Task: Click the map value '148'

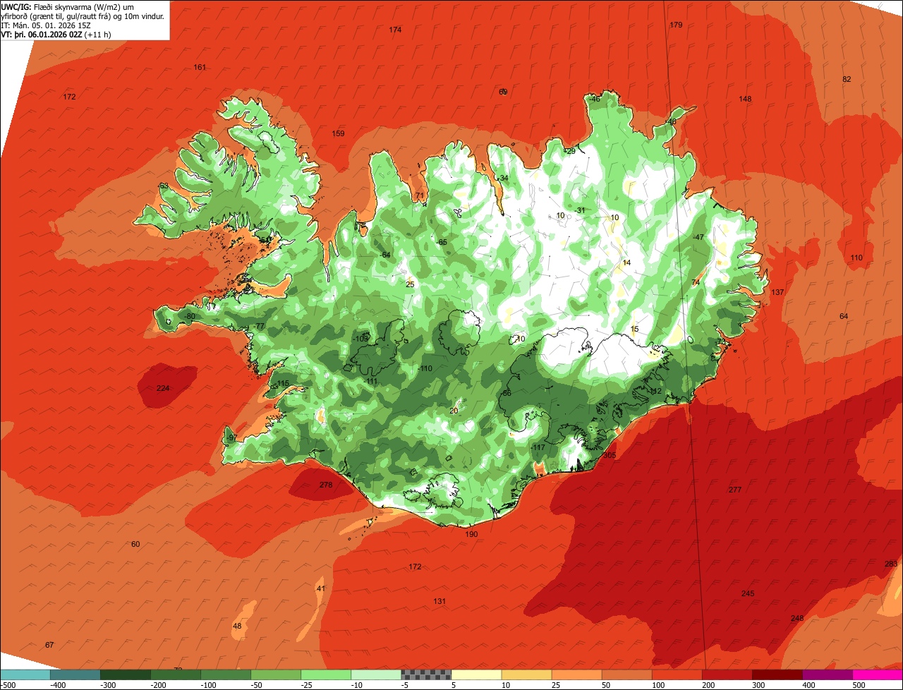Action: point(745,99)
